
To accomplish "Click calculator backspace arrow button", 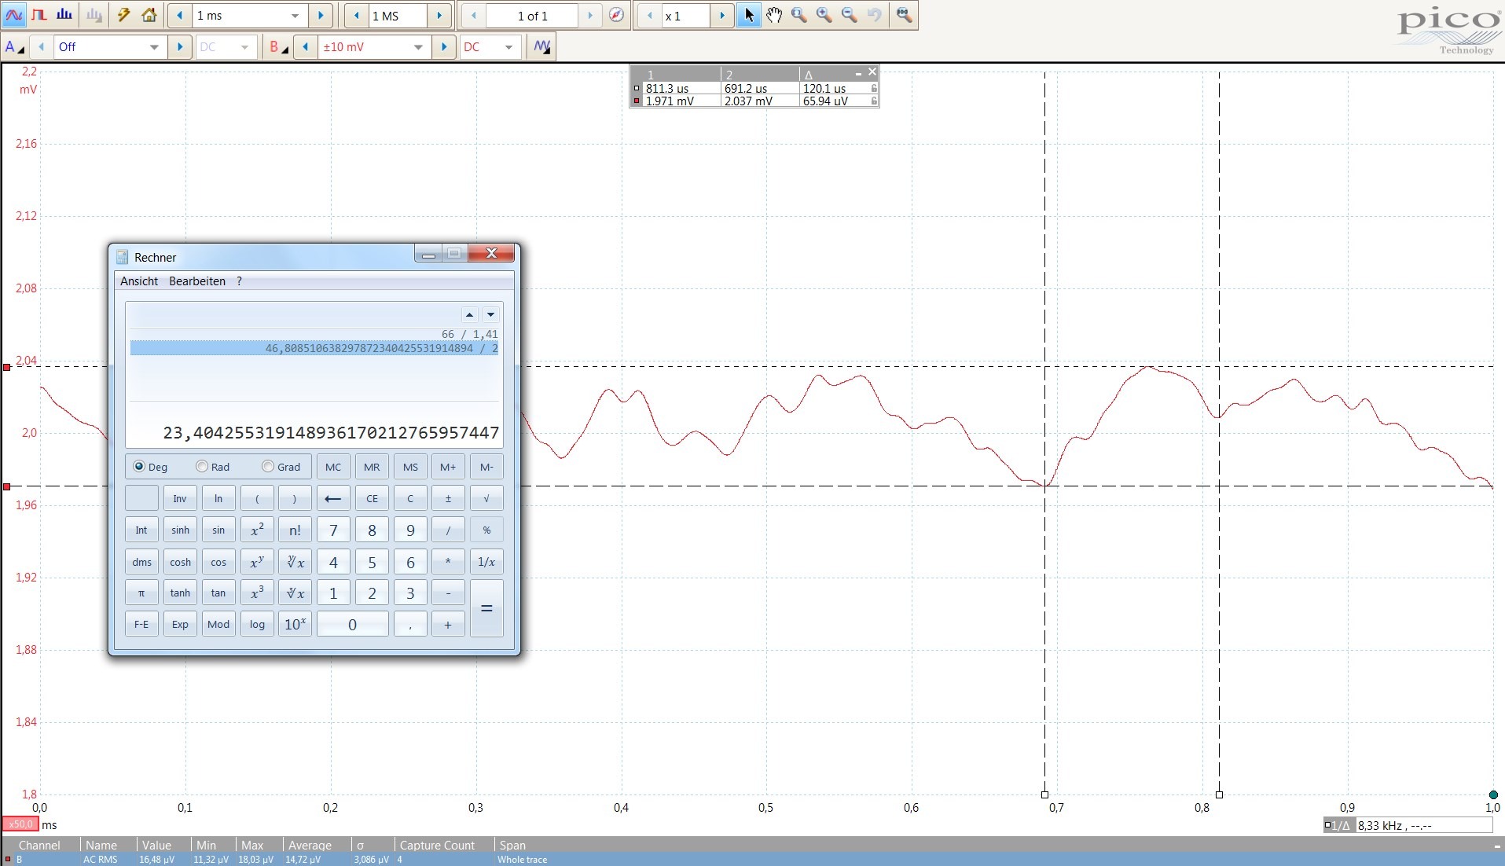I will point(333,498).
